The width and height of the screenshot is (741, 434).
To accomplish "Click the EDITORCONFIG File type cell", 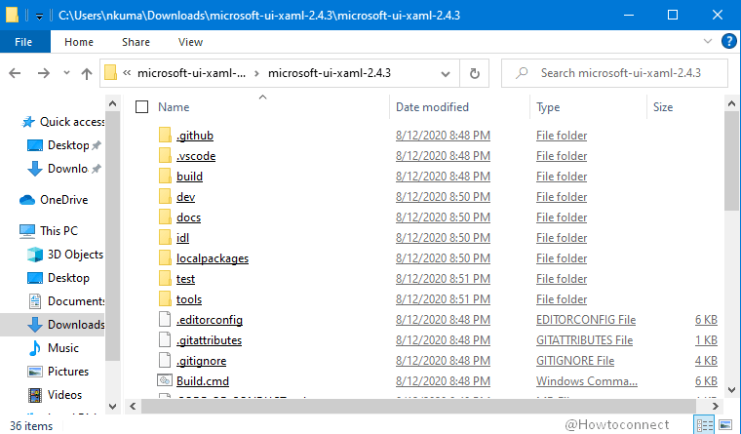I will click(586, 320).
